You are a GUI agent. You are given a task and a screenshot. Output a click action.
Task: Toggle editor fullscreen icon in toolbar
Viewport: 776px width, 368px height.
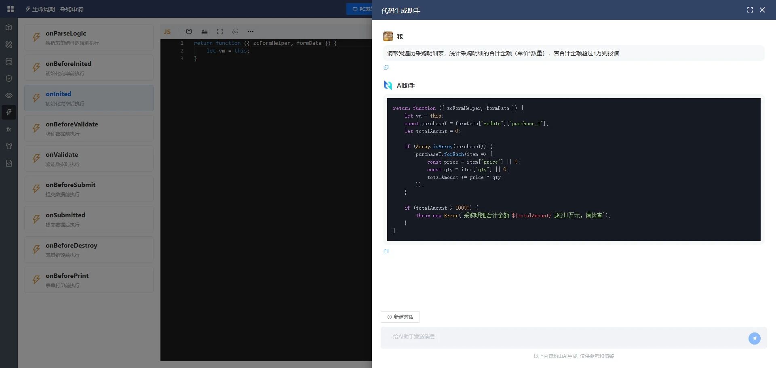click(x=220, y=32)
